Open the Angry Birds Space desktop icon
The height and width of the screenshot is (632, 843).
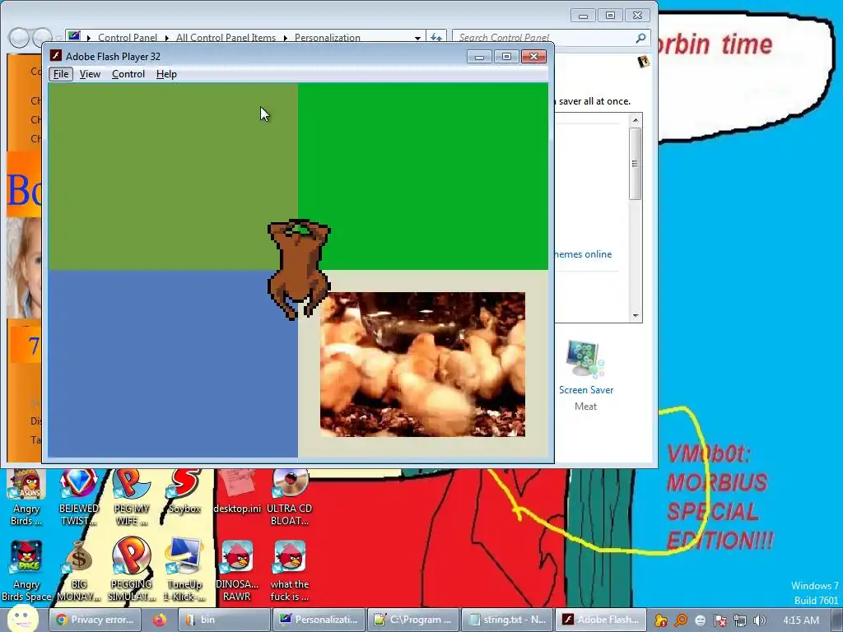[x=26, y=571]
